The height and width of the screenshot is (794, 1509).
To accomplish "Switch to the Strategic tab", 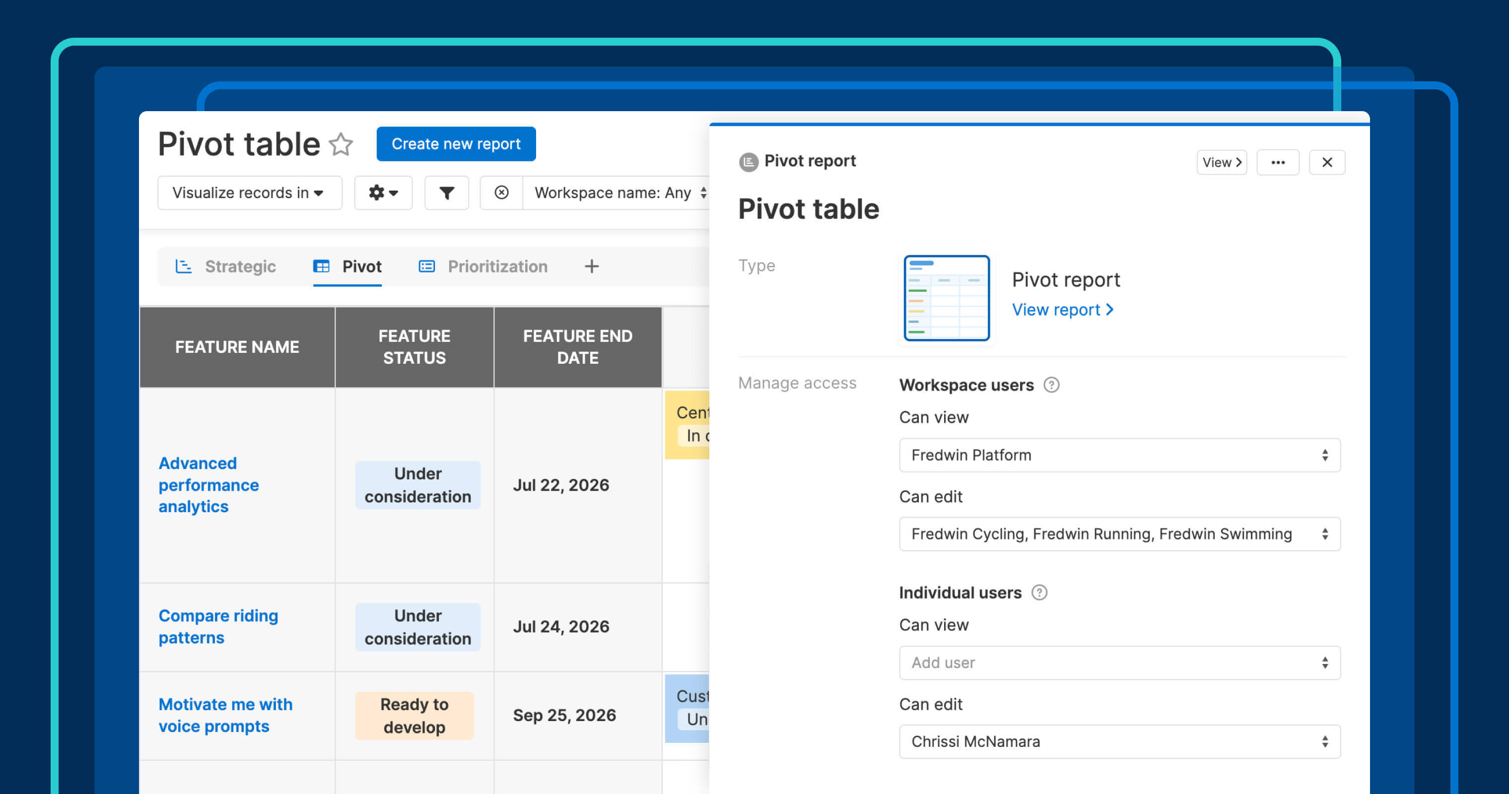I will coord(240,266).
